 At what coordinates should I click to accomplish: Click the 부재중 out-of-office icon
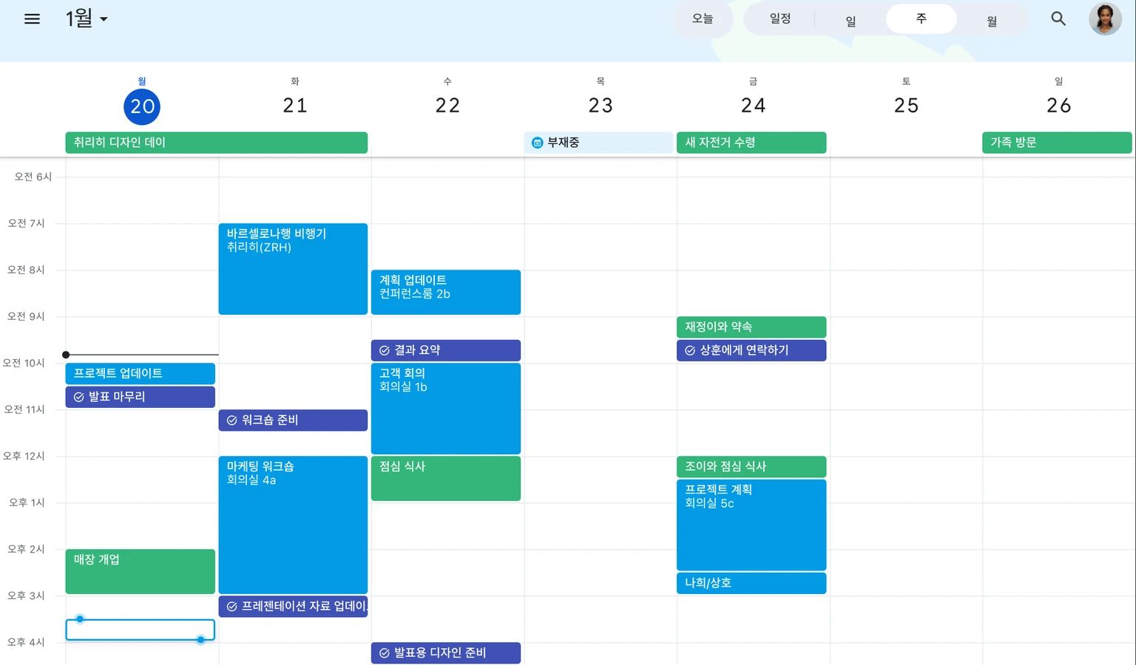coord(538,143)
